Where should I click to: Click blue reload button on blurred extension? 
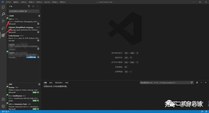point(31,57)
